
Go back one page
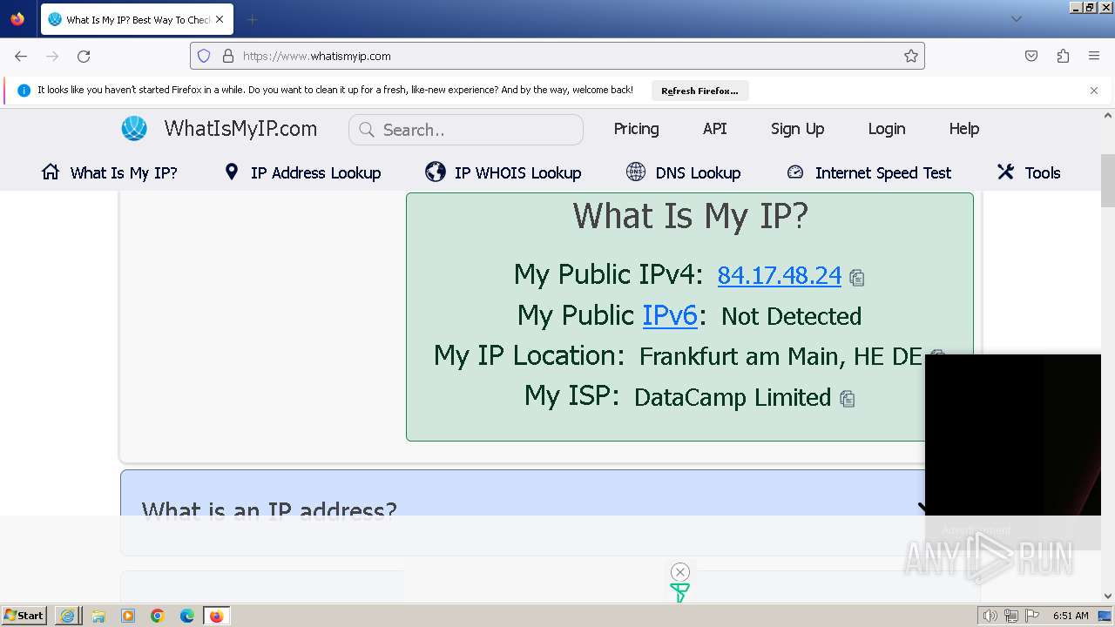click(21, 56)
